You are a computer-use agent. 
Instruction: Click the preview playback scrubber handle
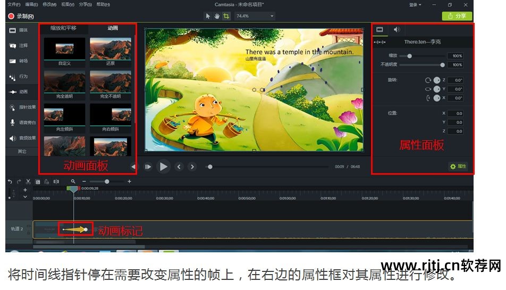click(210, 167)
